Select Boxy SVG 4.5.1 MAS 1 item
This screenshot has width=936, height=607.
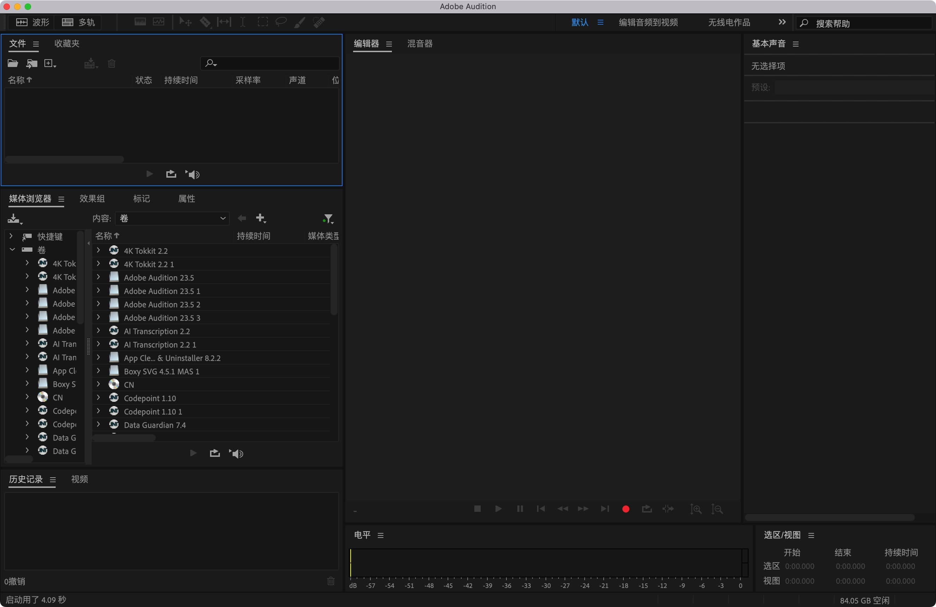tap(162, 372)
